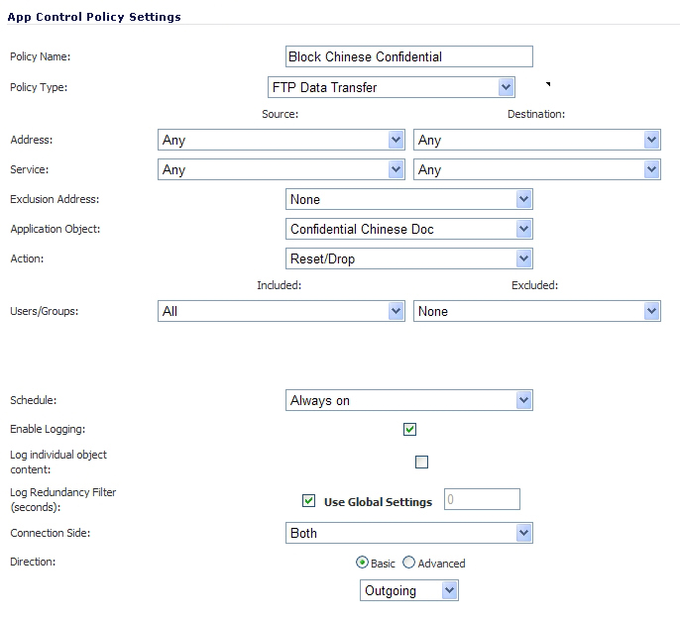This screenshot has height=618, width=680.
Task: Open the Connection Side dropdown
Action: 409,533
